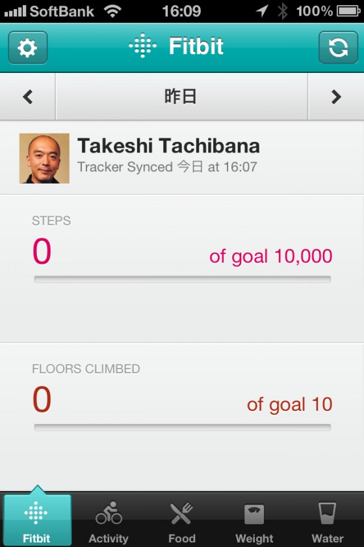Open the Steps card
Image resolution: width=364 pixels, height=547 pixels.
click(182, 268)
